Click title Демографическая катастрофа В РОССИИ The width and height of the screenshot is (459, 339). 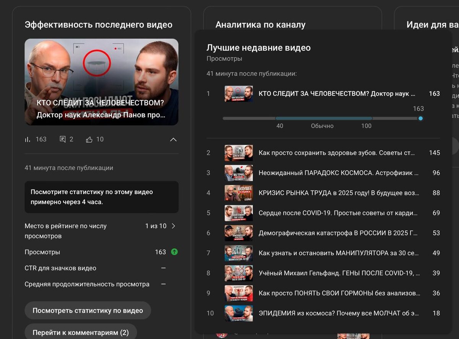pos(338,233)
